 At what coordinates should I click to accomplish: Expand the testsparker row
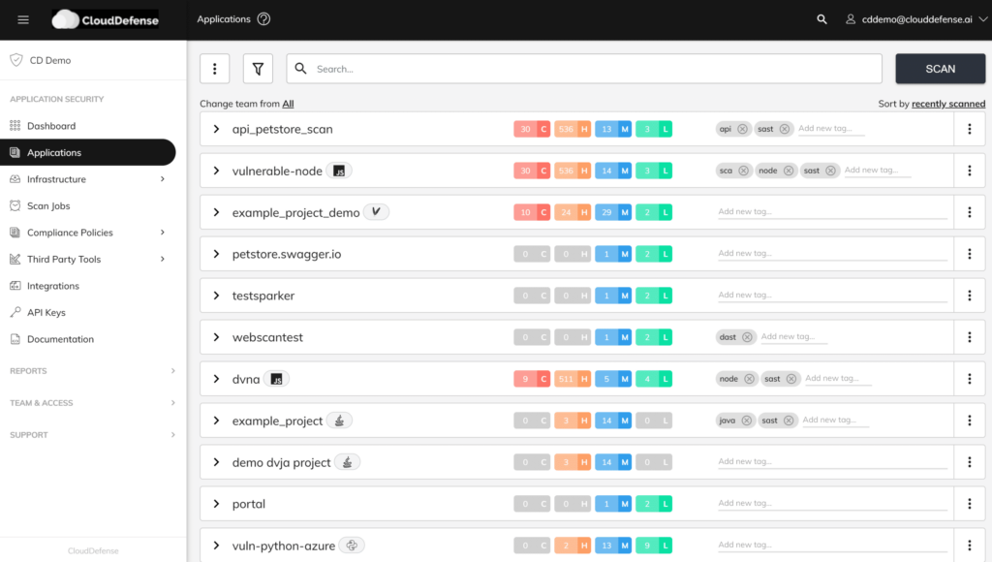coord(216,296)
